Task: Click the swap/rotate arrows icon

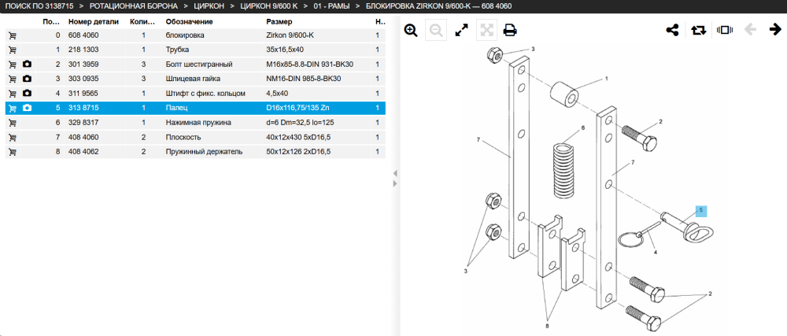Action: point(698,30)
